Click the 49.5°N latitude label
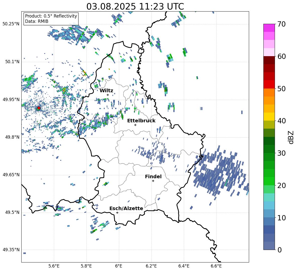 tap(12, 212)
